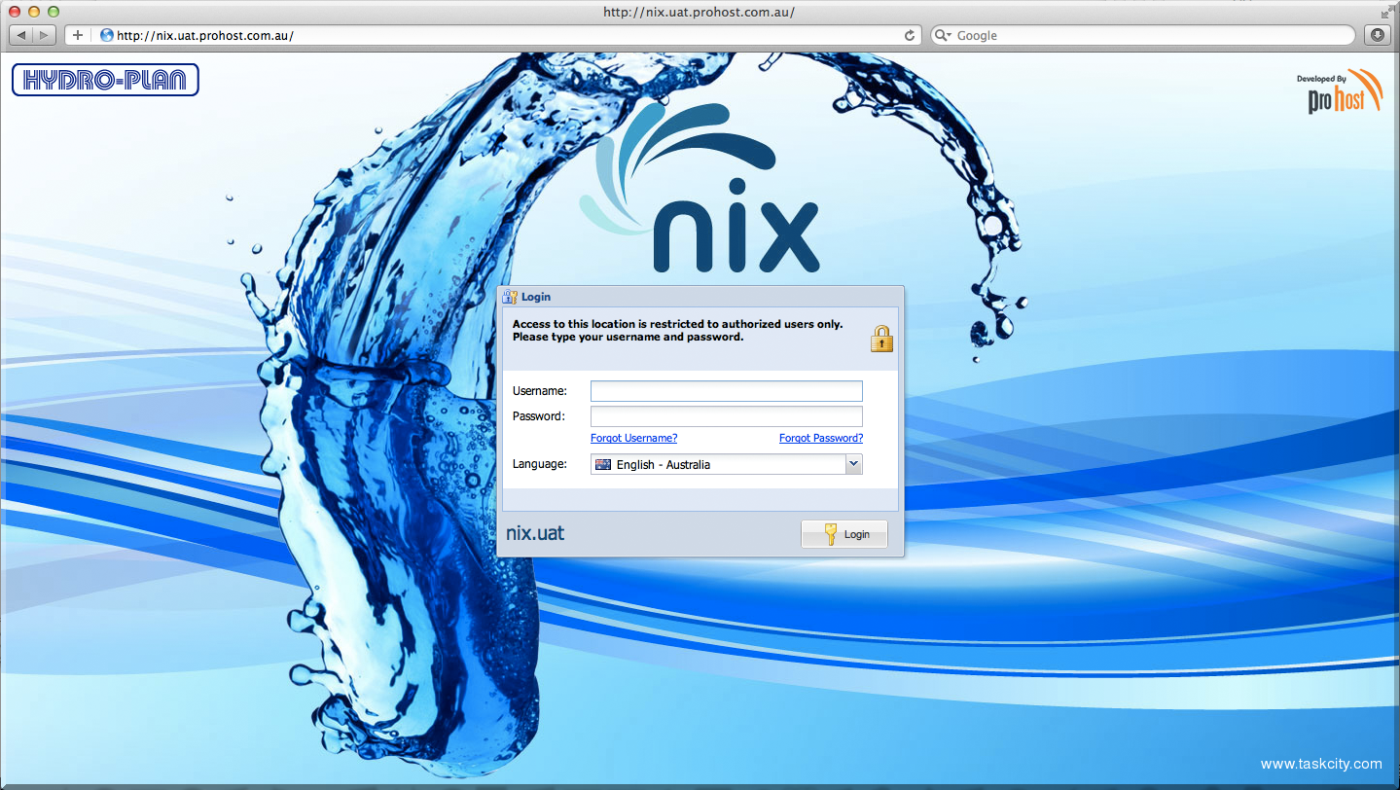Click the gold padlock icon in the login dialog
This screenshot has height=790, width=1400.
(x=881, y=339)
